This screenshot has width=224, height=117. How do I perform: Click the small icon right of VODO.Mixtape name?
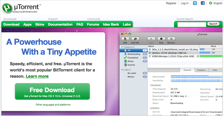coord(198,56)
